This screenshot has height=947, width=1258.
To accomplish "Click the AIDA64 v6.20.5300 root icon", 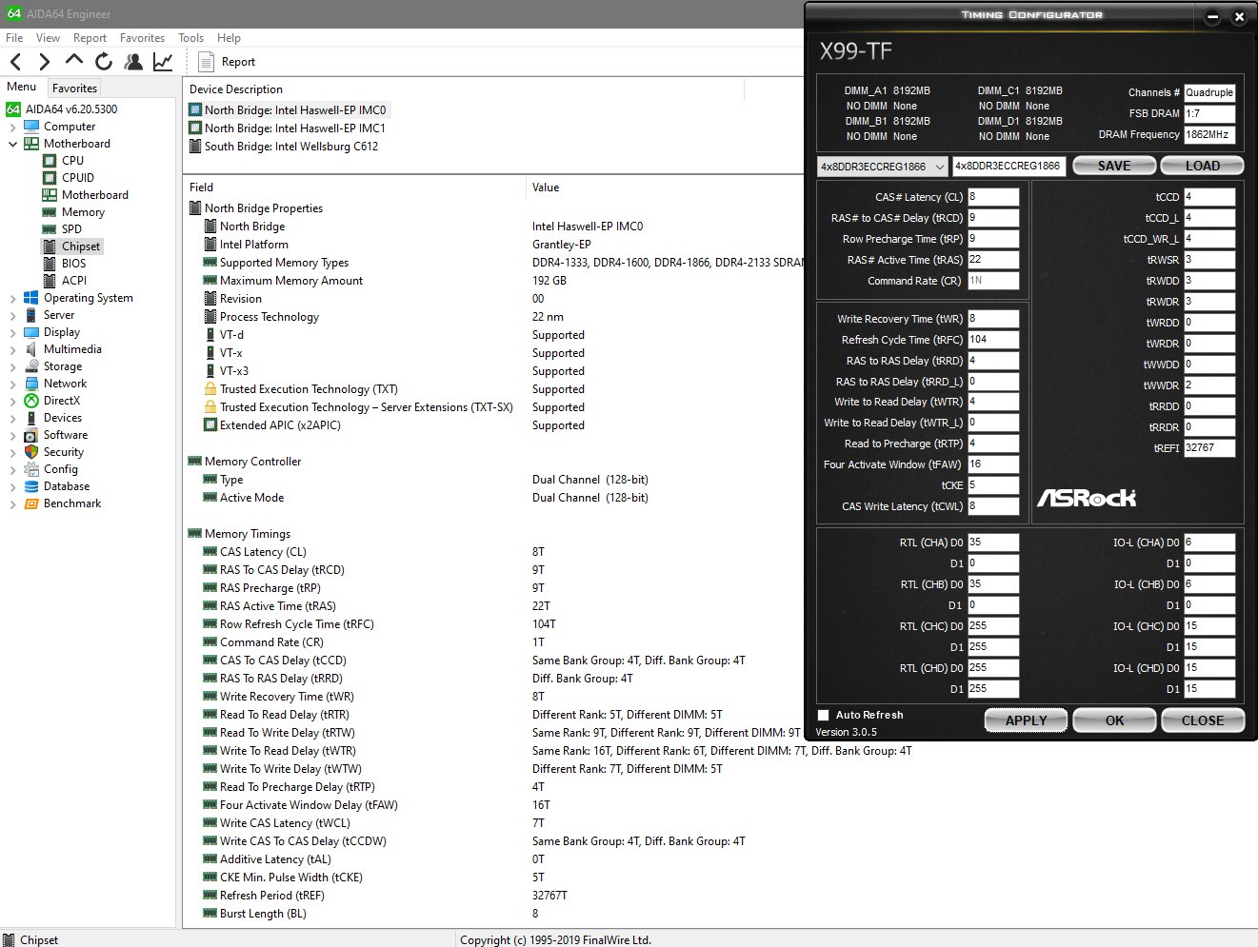I will (x=13, y=109).
